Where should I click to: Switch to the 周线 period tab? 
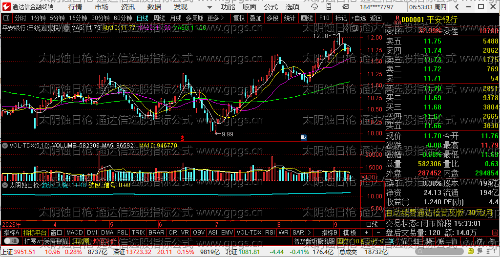click(x=159, y=18)
